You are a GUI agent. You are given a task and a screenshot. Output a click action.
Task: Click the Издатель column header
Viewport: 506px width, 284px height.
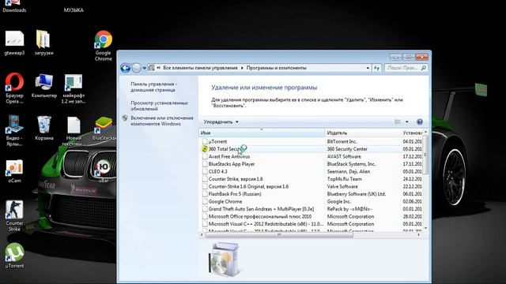click(363, 133)
